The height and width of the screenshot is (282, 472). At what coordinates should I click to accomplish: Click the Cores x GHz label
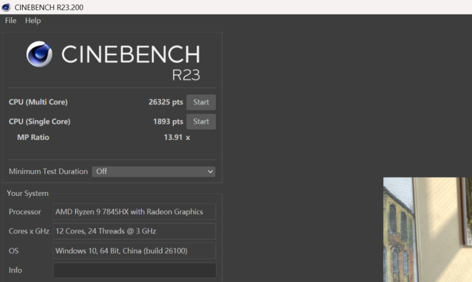[29, 231]
